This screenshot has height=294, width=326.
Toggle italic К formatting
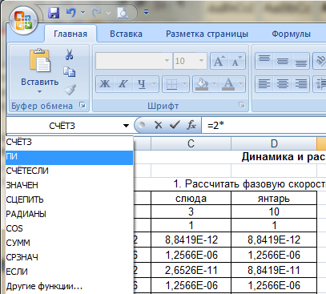(123, 84)
